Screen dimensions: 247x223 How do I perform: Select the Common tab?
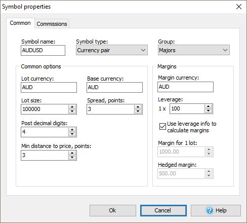(20, 23)
